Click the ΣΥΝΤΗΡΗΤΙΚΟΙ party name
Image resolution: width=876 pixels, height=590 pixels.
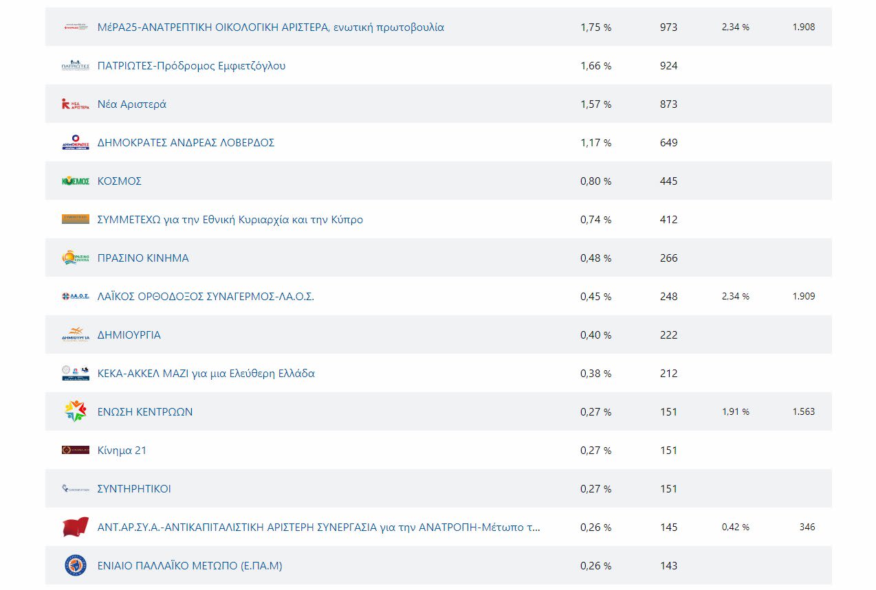click(x=134, y=489)
